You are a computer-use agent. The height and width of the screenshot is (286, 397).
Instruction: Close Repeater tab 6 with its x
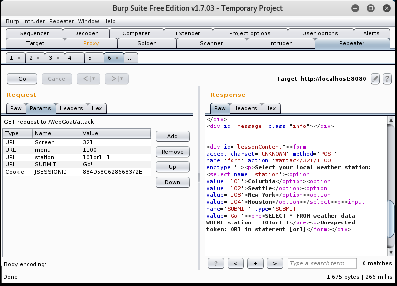click(117, 58)
